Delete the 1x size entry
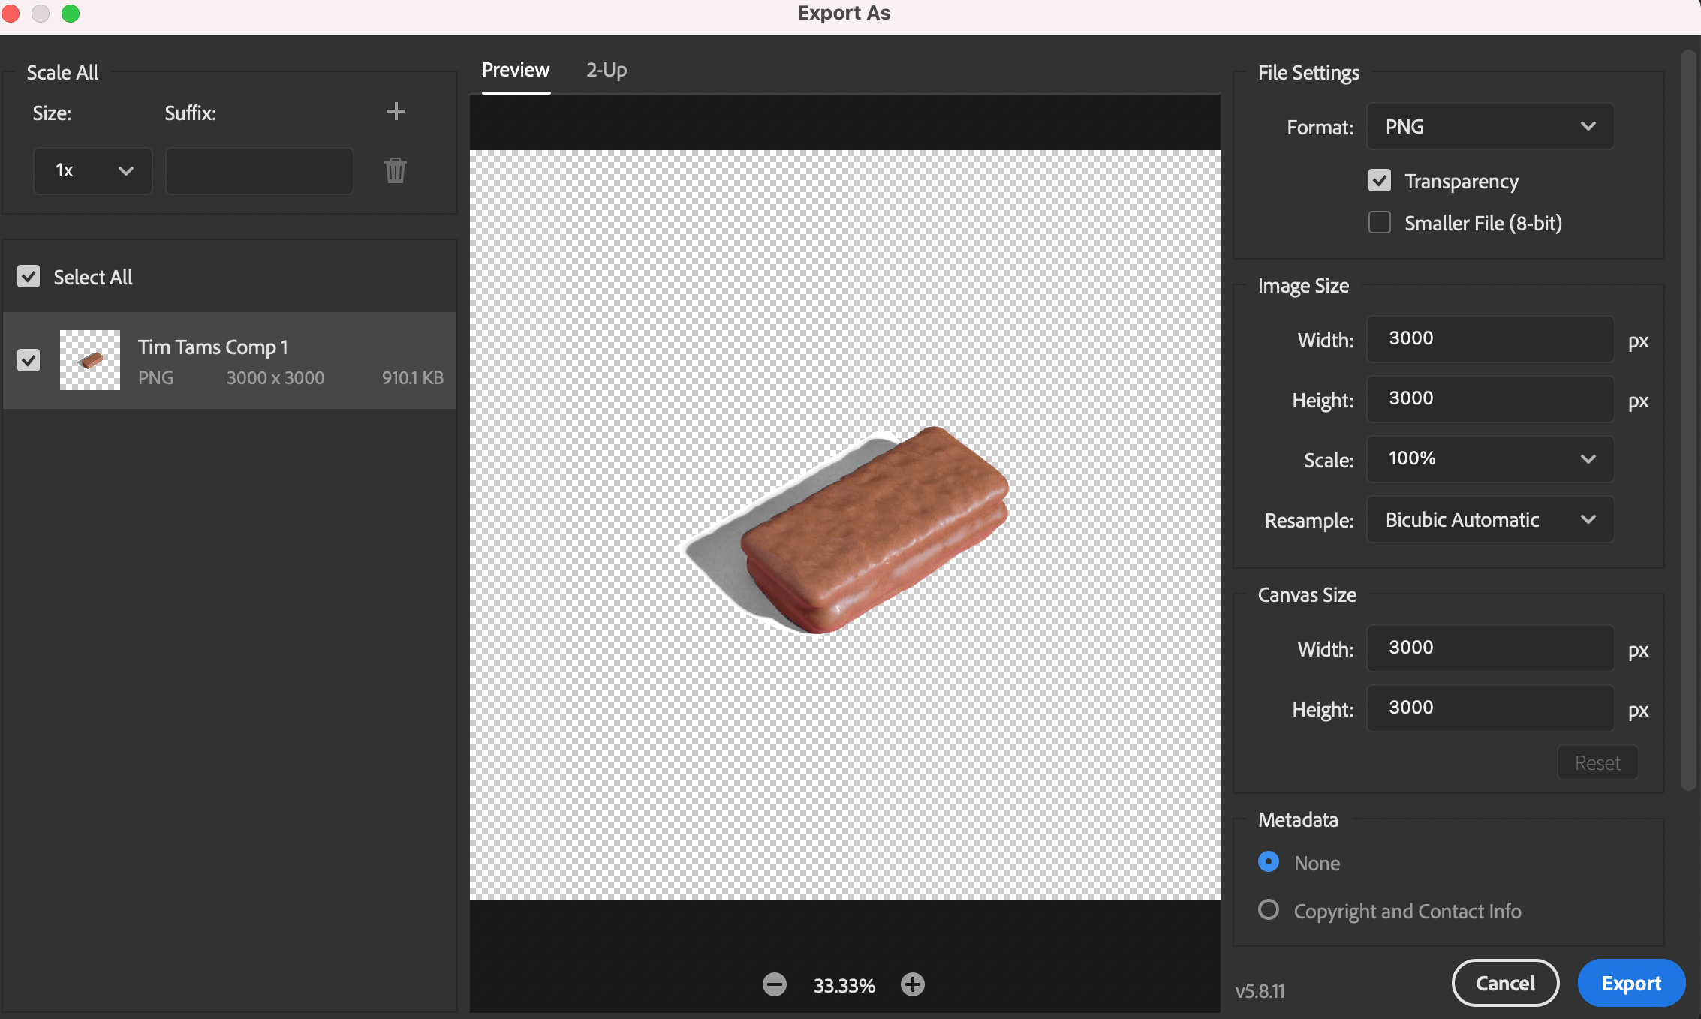 (x=396, y=170)
